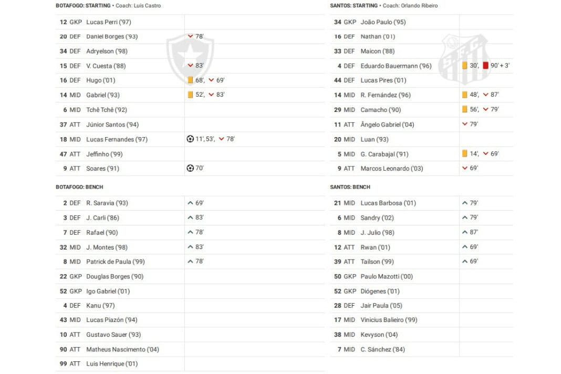Click the Botafogo crest watermark
561x374 pixels.
coord(182,58)
